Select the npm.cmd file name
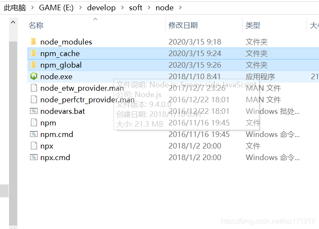 pos(57,134)
